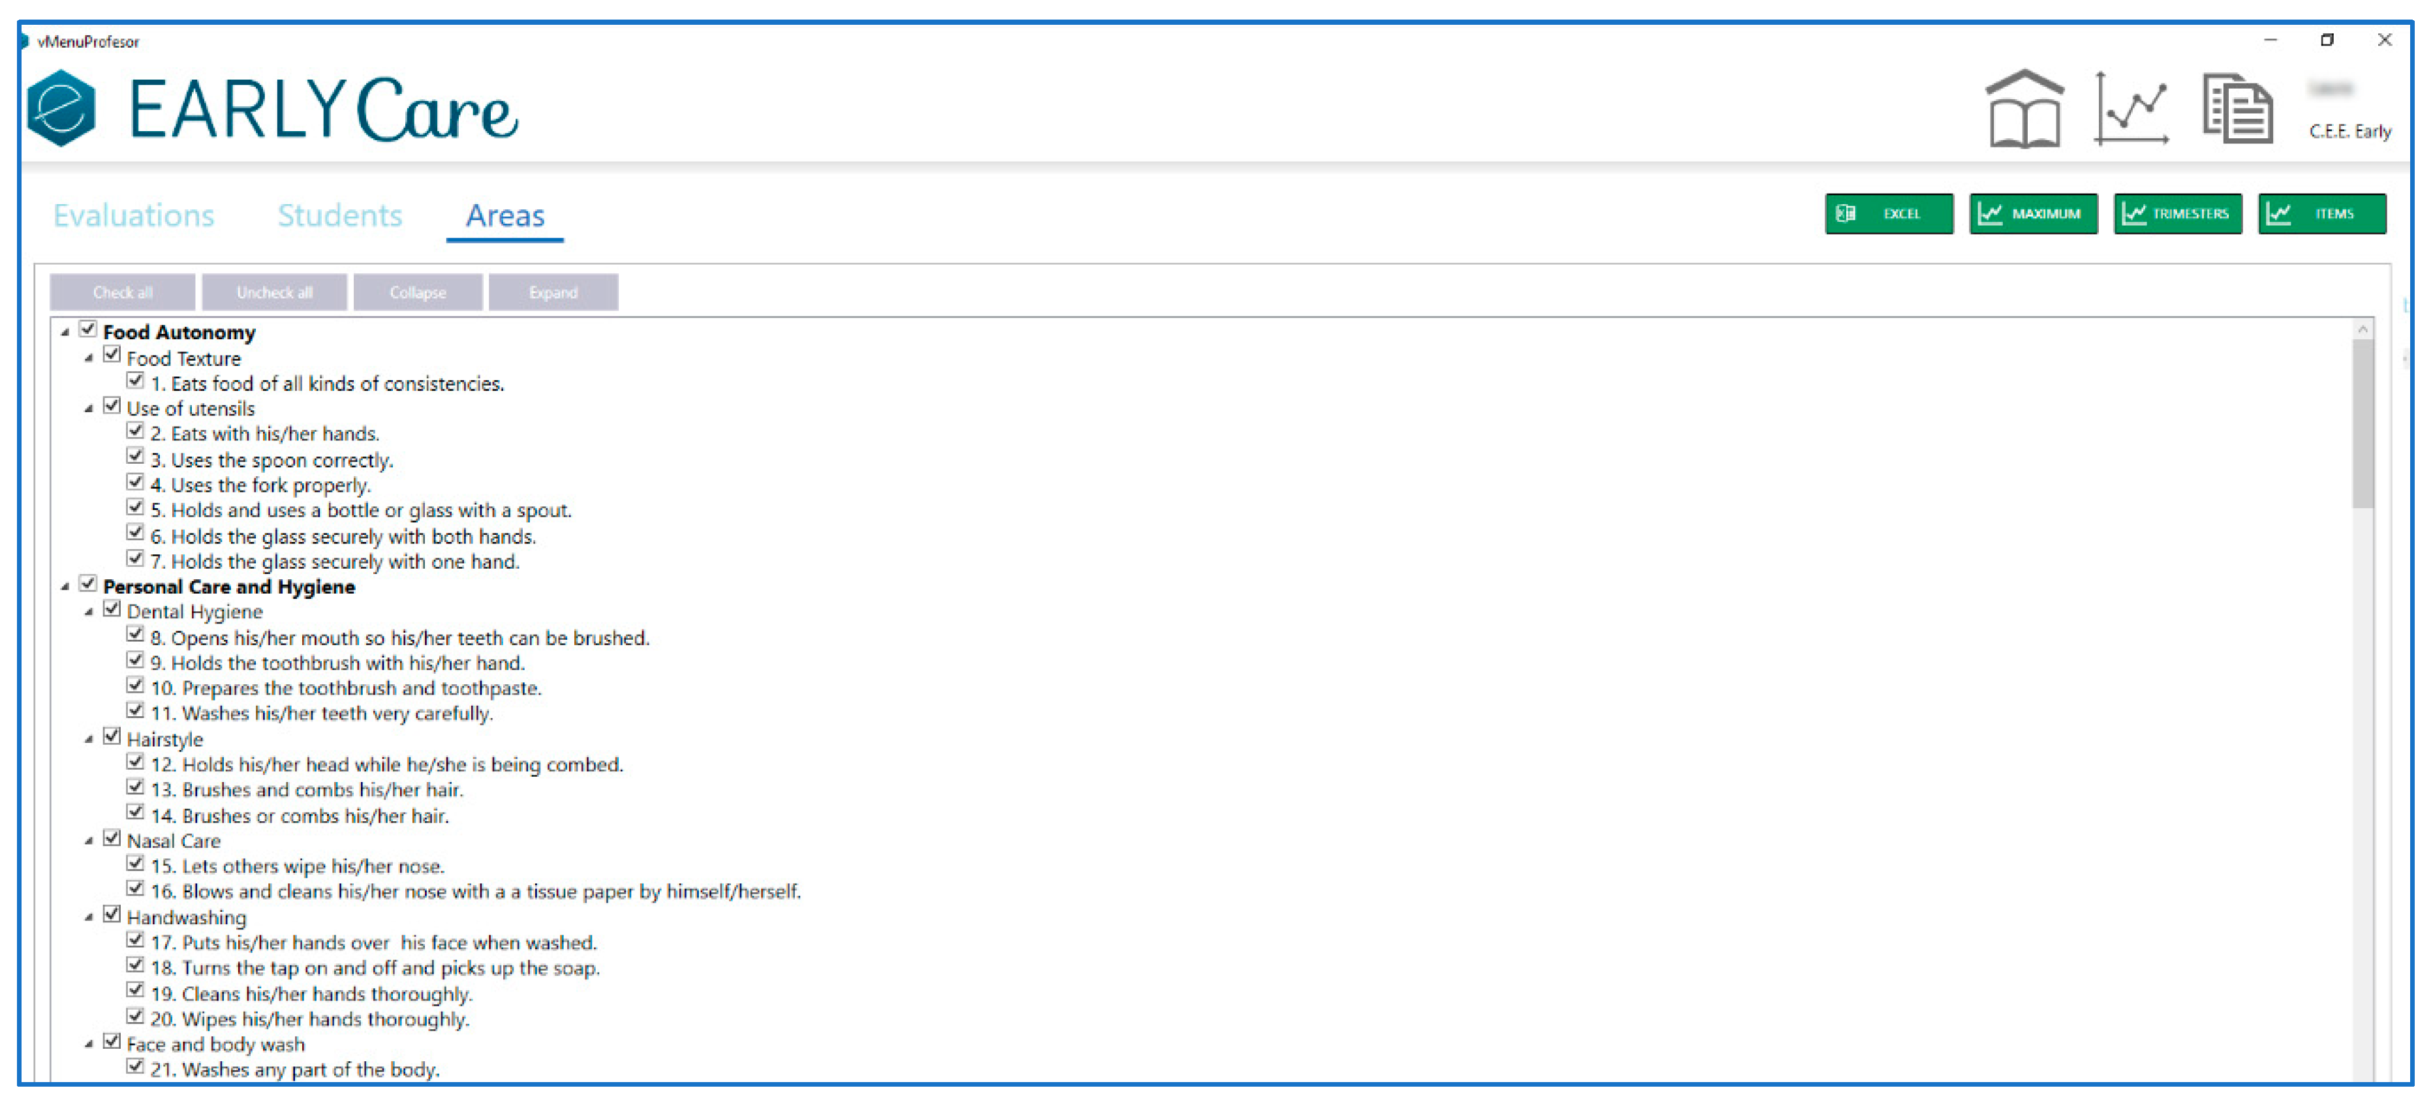This screenshot has height=1101, width=2433.
Task: Uncheck the Nasal Care checkbox
Action: point(112,839)
